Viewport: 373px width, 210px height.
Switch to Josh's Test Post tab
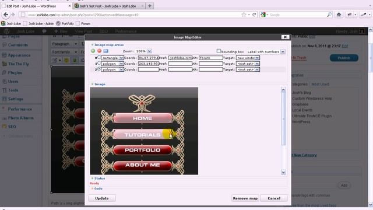click(x=109, y=6)
